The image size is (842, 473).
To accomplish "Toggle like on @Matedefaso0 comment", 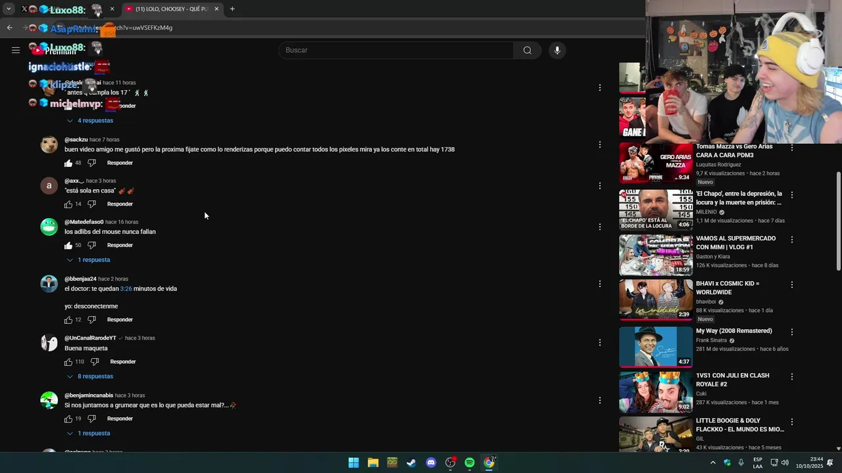I will pyautogui.click(x=68, y=246).
